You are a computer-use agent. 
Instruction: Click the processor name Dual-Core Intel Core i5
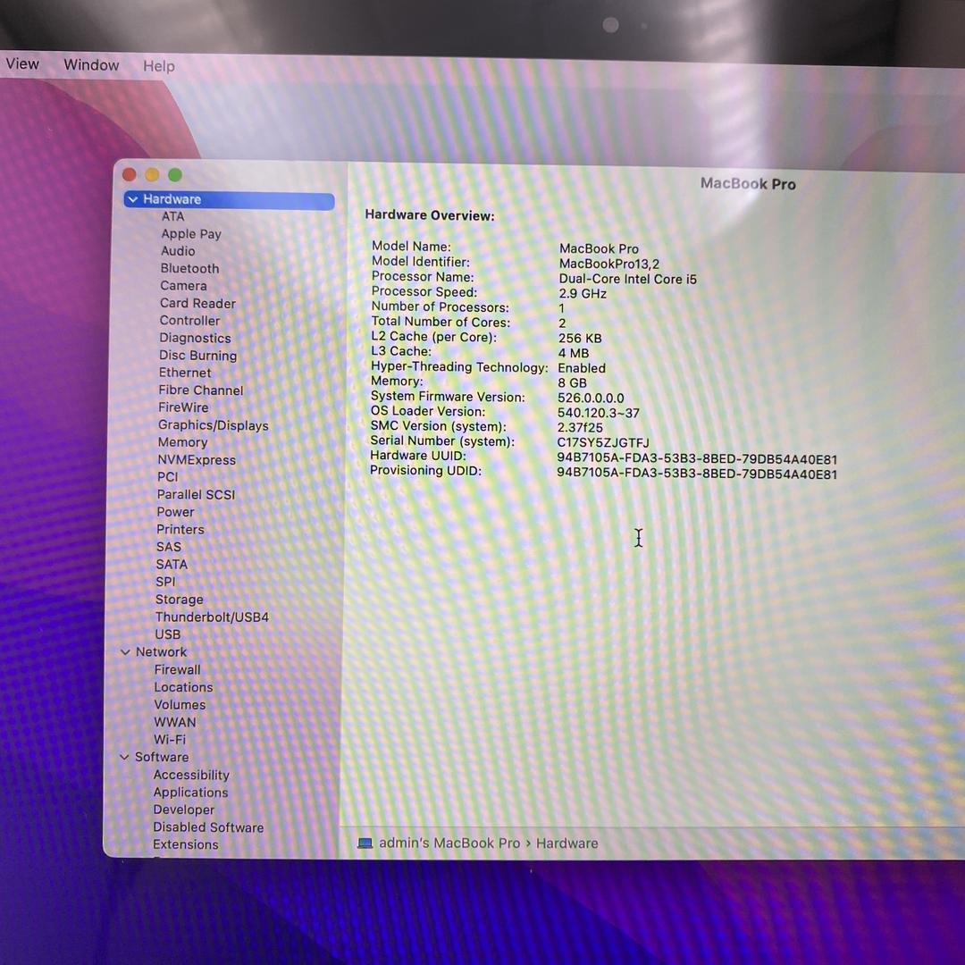(x=627, y=280)
